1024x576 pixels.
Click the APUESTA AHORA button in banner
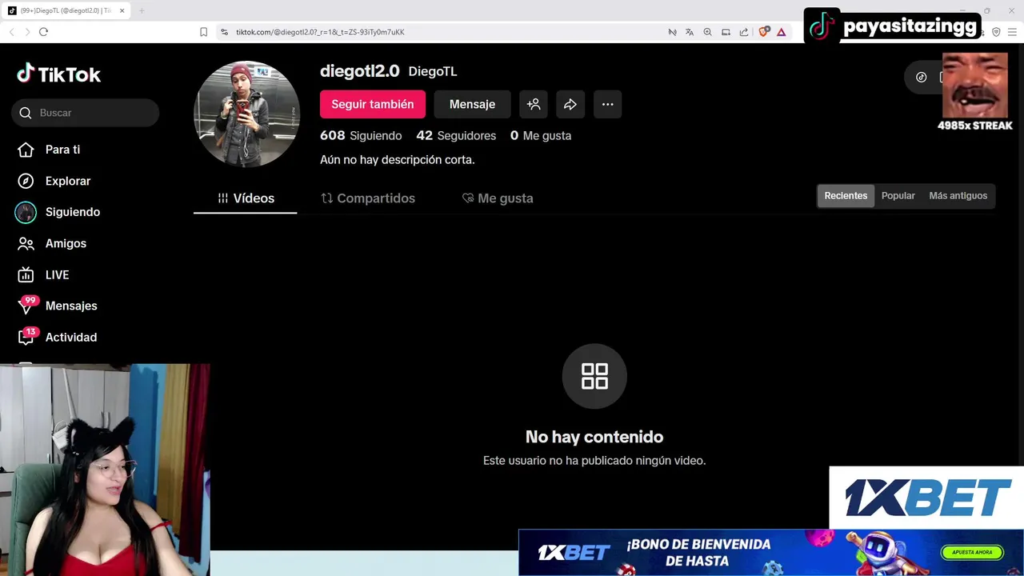click(x=972, y=552)
